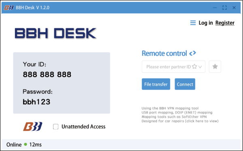Open the Register link
This screenshot has height=151, width=243.
pos(225,23)
